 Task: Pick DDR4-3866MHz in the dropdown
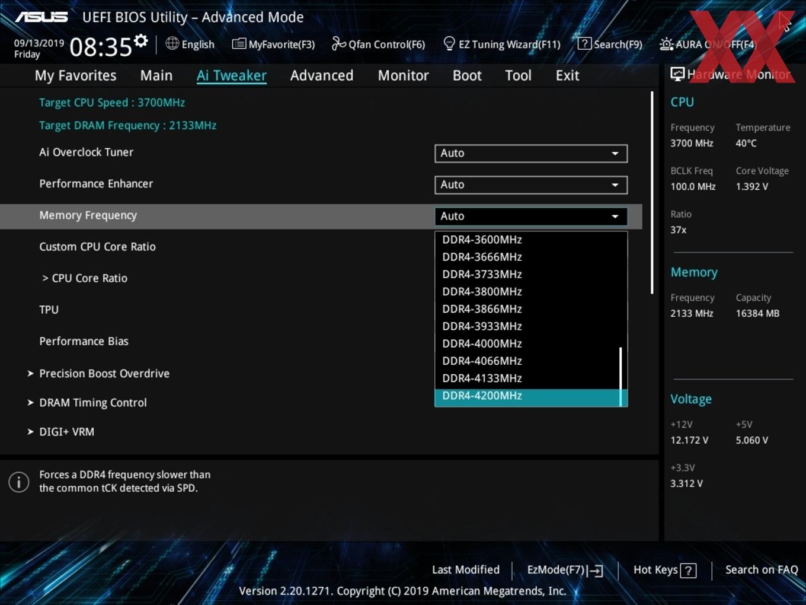click(x=526, y=308)
